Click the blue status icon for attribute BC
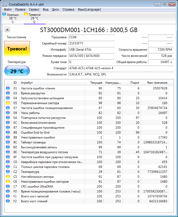Image resolution: width=178 pixels, height=217 pixels. (8, 142)
